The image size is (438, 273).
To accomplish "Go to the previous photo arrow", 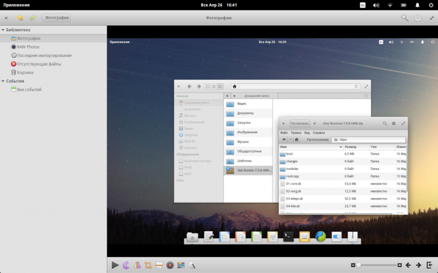I will pyautogui.click(x=408, y=265).
